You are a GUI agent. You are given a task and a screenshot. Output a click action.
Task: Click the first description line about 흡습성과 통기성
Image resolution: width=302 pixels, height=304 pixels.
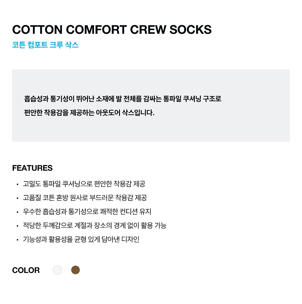tap(123, 99)
